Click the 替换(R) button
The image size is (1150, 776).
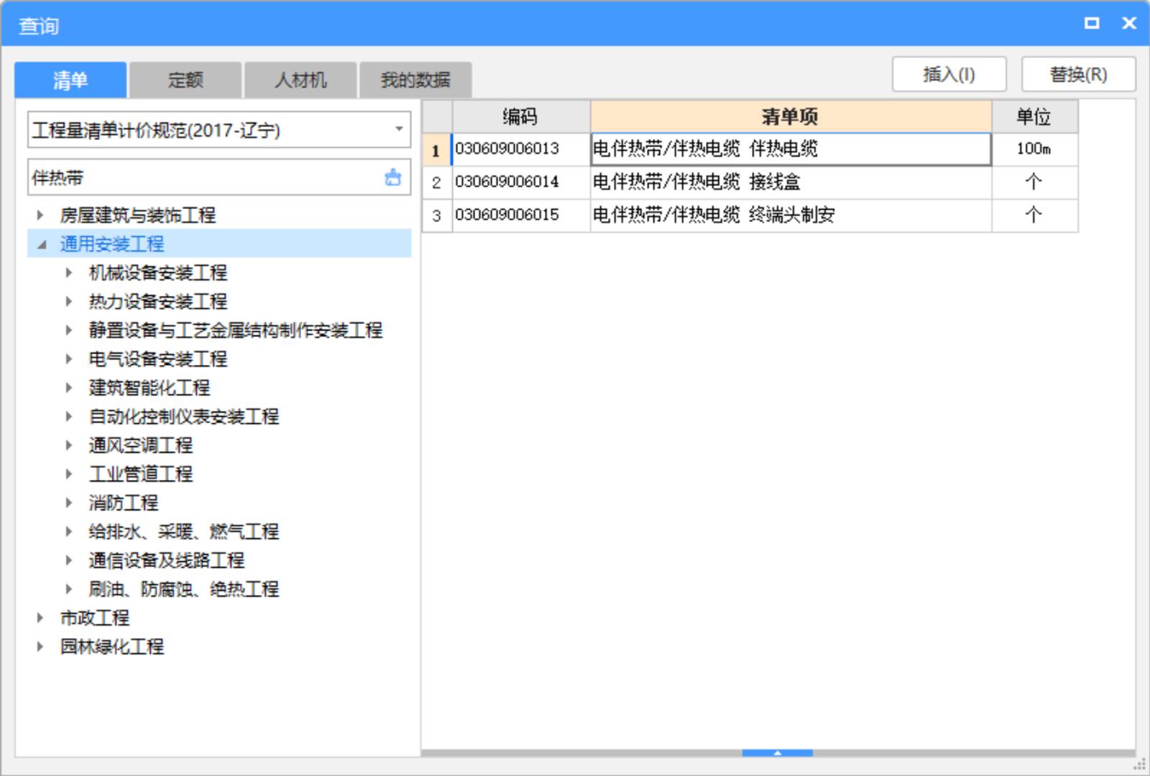(x=1078, y=74)
